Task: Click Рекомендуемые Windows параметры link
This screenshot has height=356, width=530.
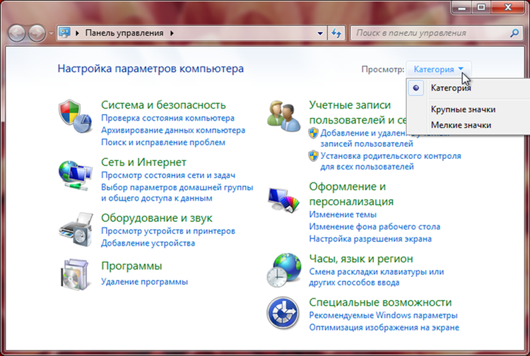Action: coord(383,316)
